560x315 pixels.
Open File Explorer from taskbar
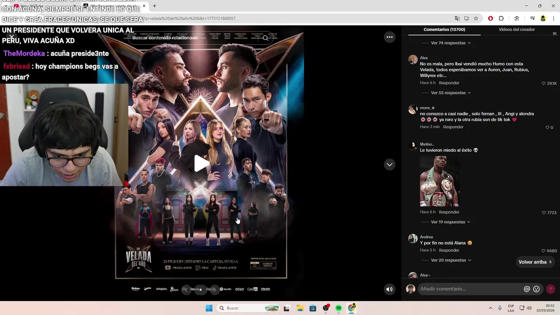coord(300,308)
